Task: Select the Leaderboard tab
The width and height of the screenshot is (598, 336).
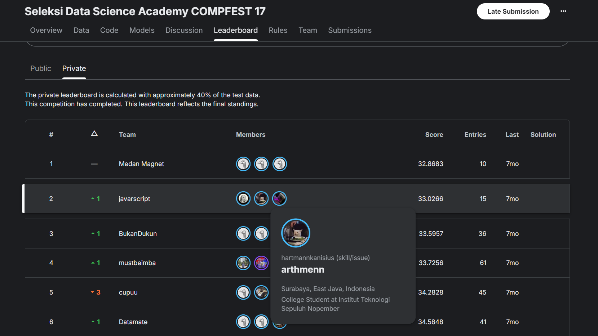Action: click(x=236, y=30)
